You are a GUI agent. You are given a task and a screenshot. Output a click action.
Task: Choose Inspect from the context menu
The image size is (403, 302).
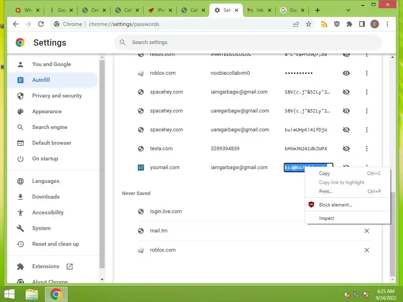(x=348, y=218)
